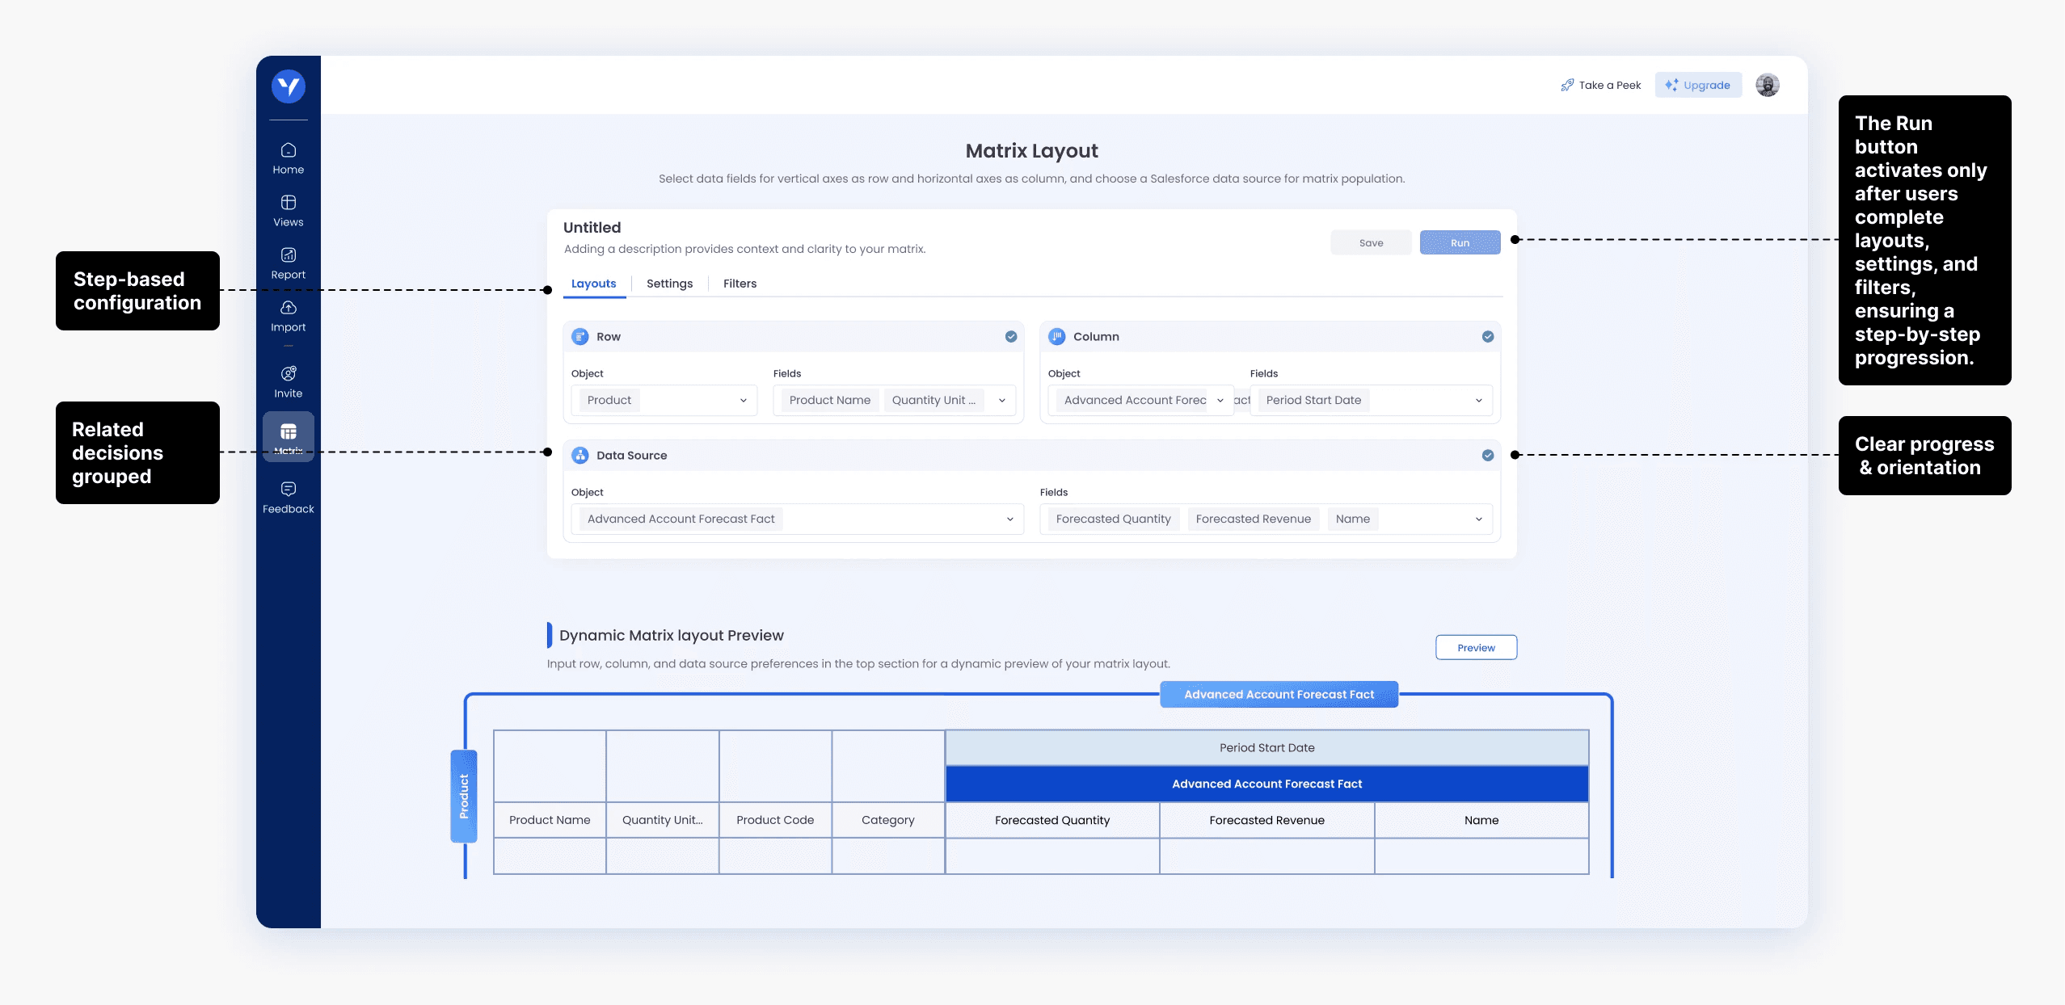Click the Untitled matrix title field
This screenshot has width=2065, height=1005.
(x=592, y=227)
